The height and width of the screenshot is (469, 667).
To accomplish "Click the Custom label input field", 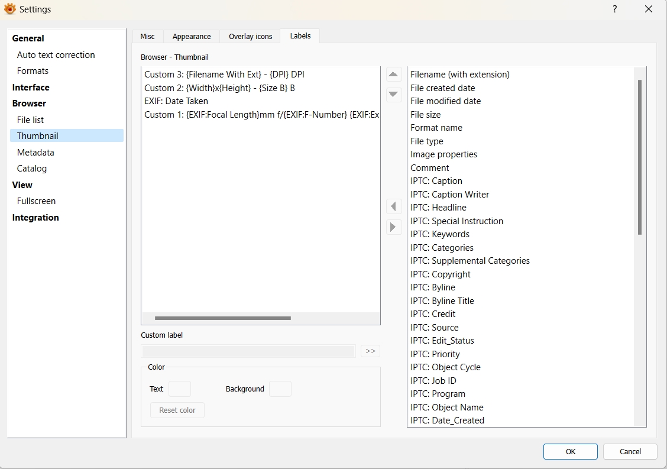I will (x=248, y=351).
